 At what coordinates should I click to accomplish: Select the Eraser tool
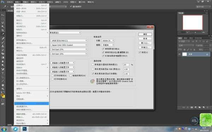coord(3,54)
